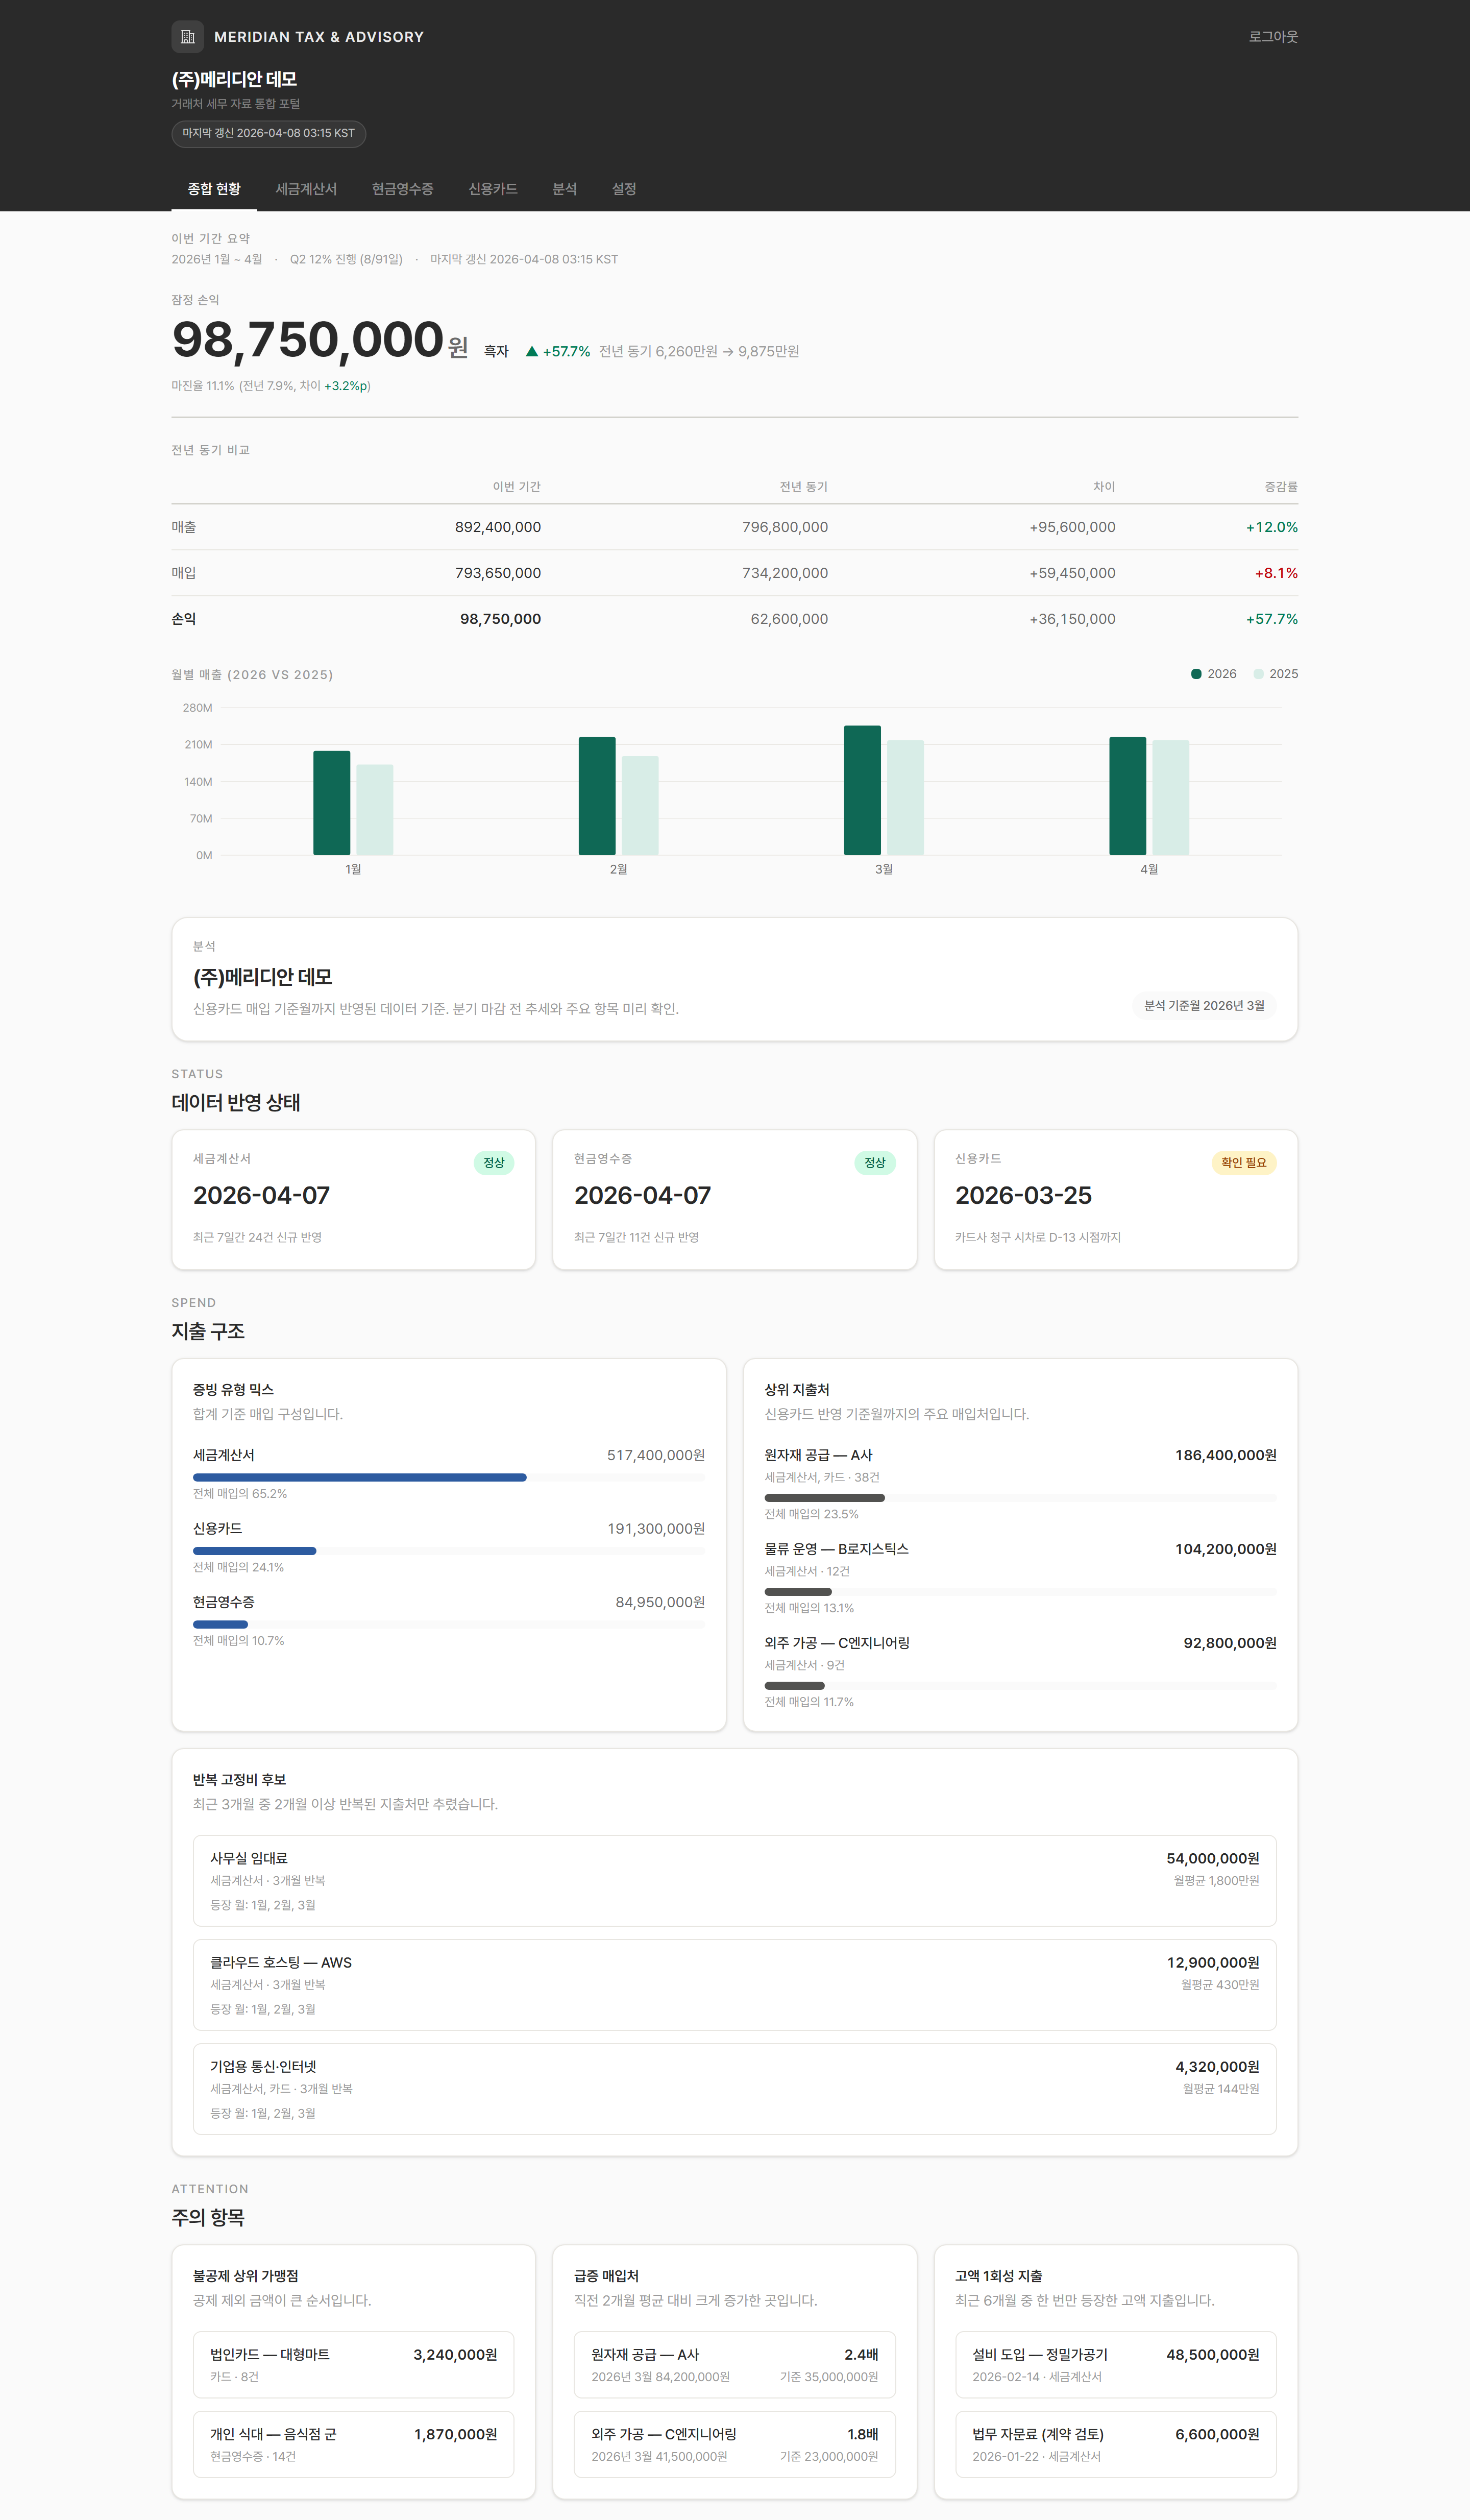Click the 로그아웃 link
The height and width of the screenshot is (2520, 1470).
[1272, 37]
